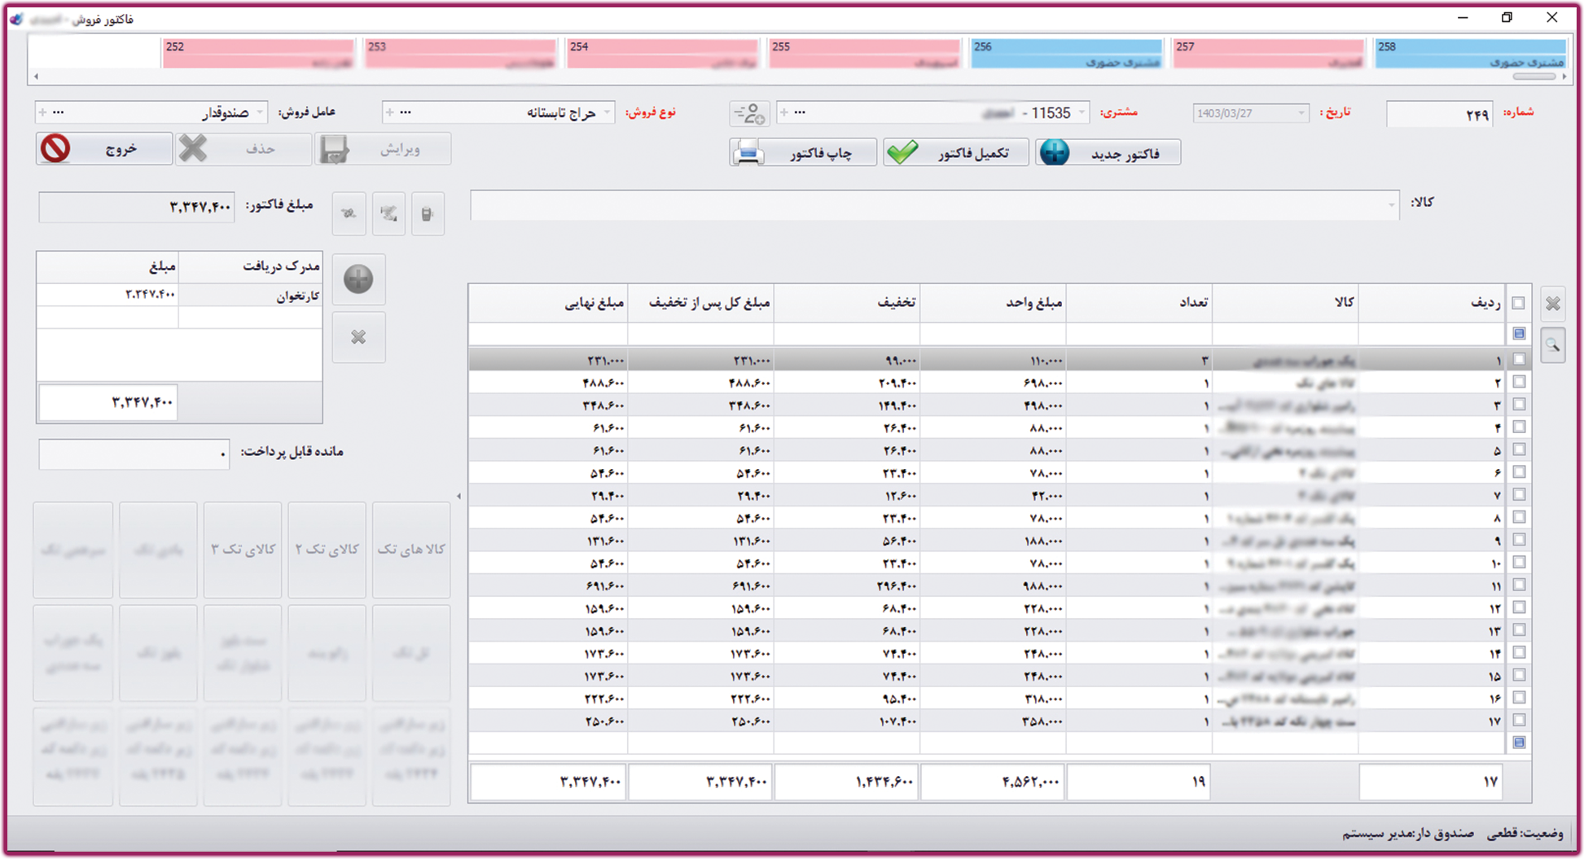Screen dimensions: 1584x859
Task: Click the leftmost small payment tool icon
Action: 349,214
